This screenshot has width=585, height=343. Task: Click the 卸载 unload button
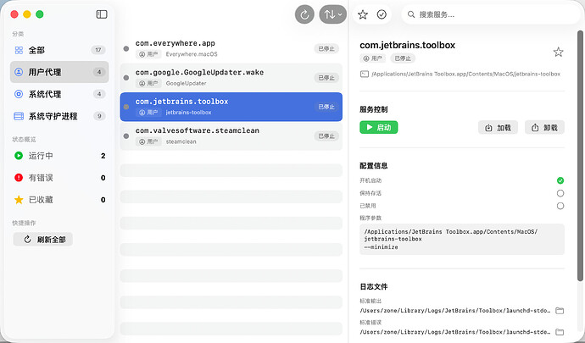[544, 128]
